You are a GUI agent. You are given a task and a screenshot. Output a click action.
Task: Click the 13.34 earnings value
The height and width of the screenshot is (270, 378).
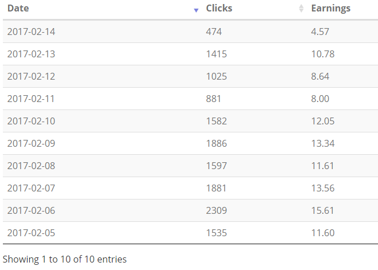click(x=323, y=143)
